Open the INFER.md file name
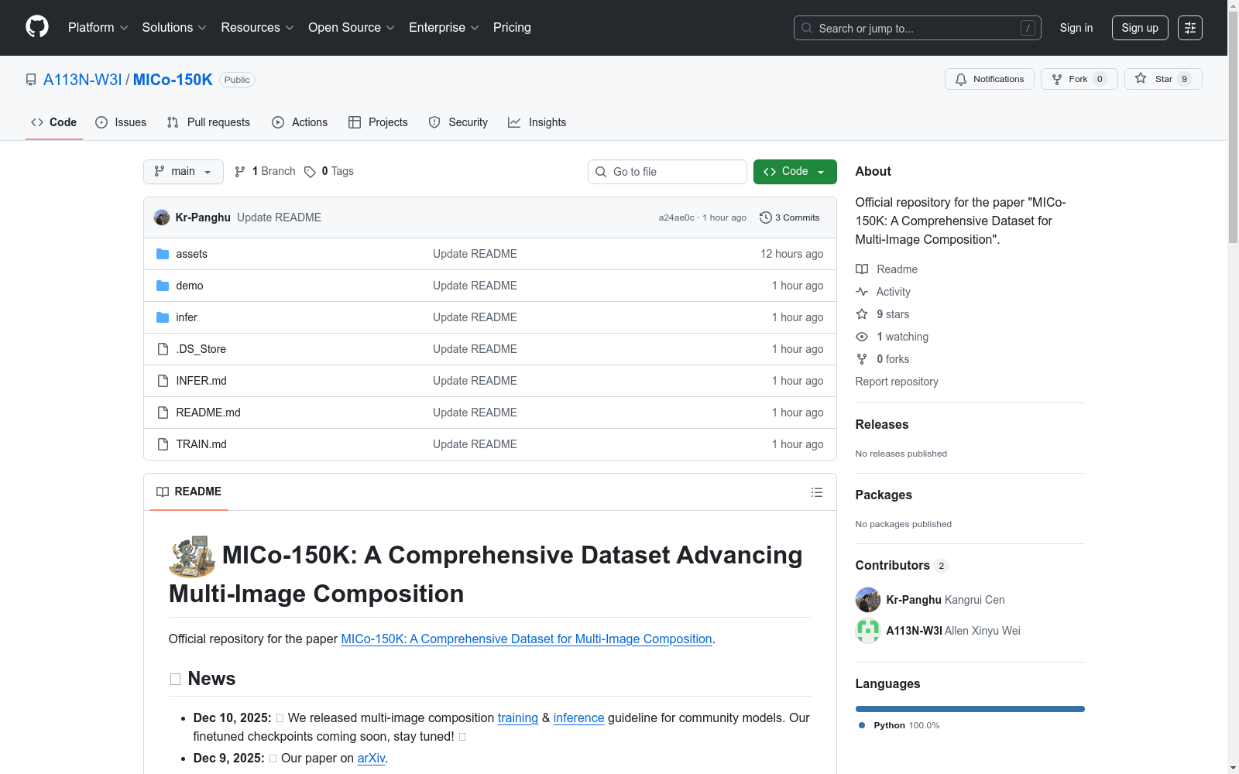The image size is (1239, 774). tap(201, 381)
